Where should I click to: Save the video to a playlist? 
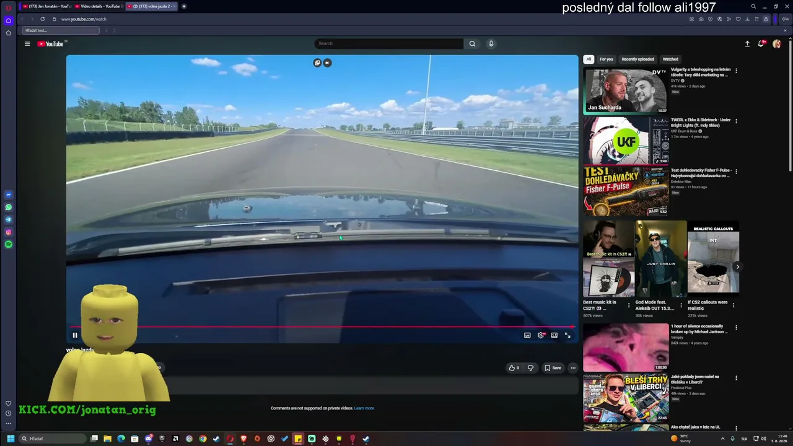coord(553,368)
